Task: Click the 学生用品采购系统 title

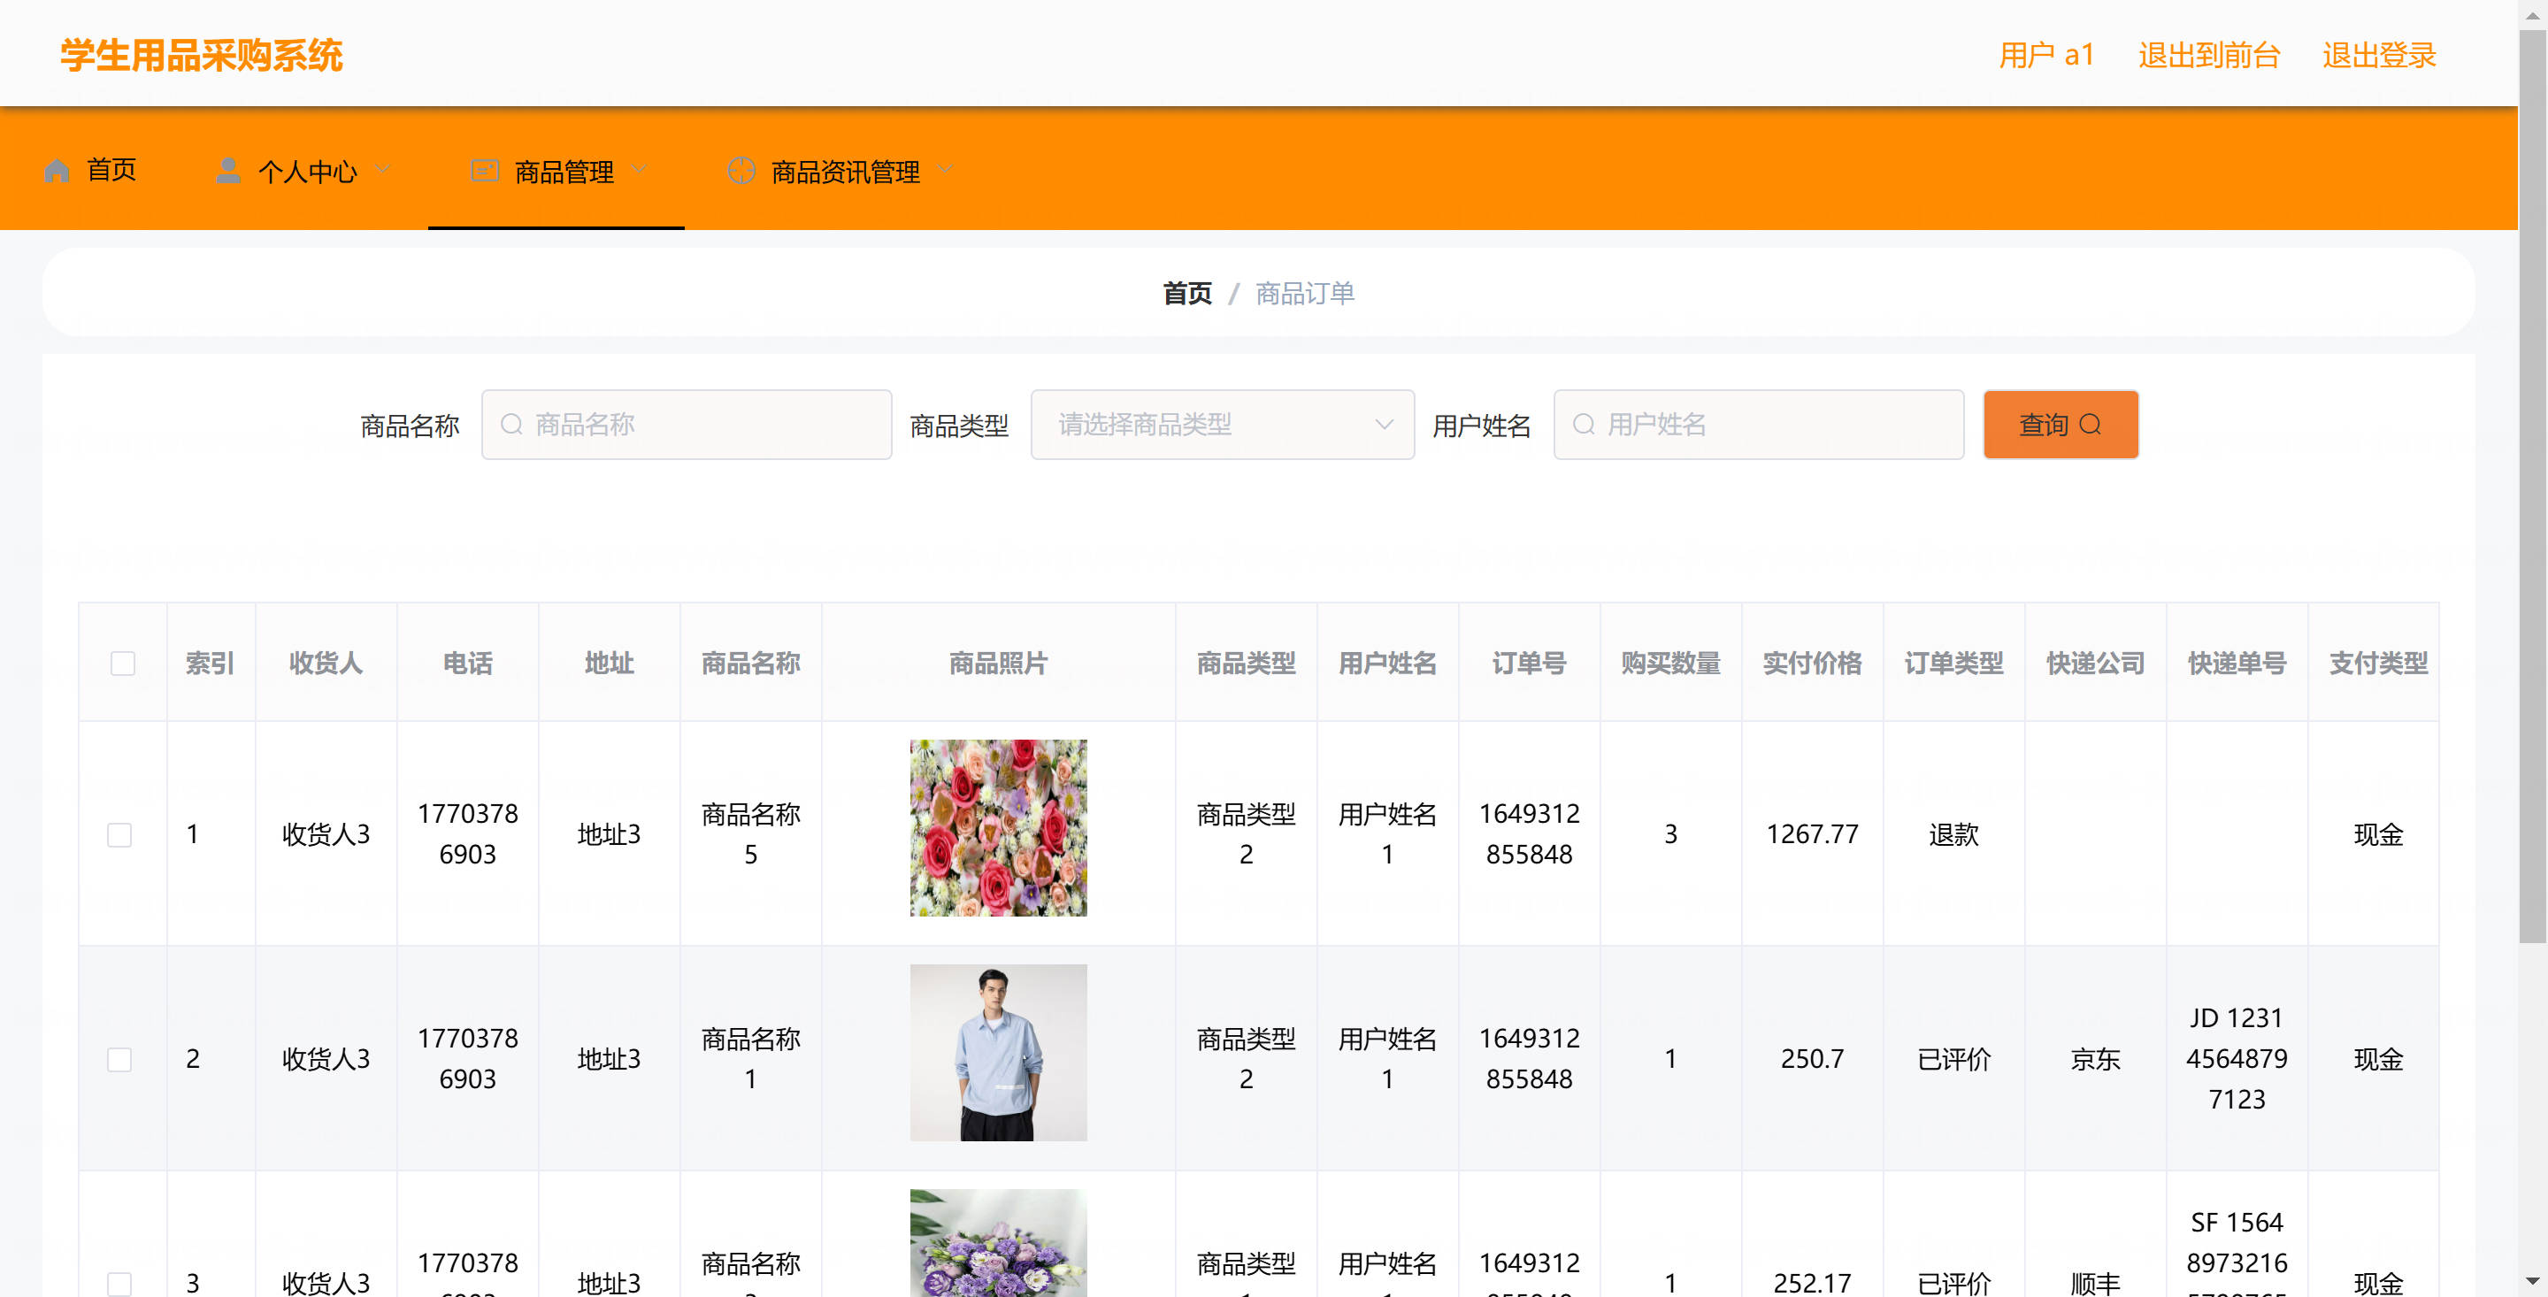Action: tap(202, 56)
